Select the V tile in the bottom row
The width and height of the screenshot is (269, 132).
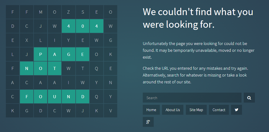point(110,111)
